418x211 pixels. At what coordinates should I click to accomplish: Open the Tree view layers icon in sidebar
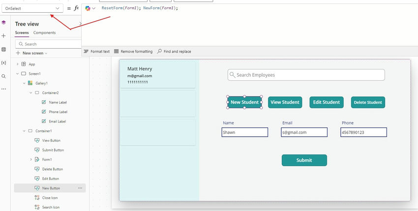click(3, 23)
